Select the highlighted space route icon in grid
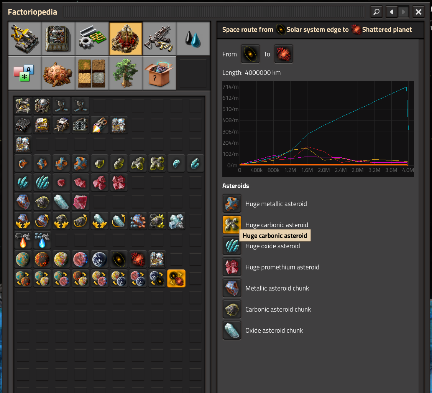Viewport: 432px width, 393px height. coord(176,278)
